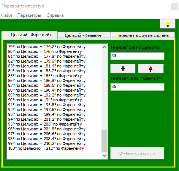Click the red up arrow to increase temperature

tap(151, 69)
